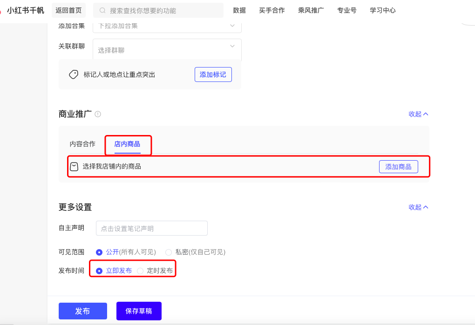The image size is (475, 325).
Task: Open the 自主声明 note declaration selector
Action: [152, 228]
